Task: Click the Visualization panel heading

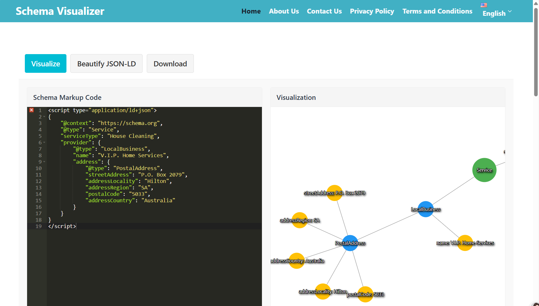Action: (296, 98)
